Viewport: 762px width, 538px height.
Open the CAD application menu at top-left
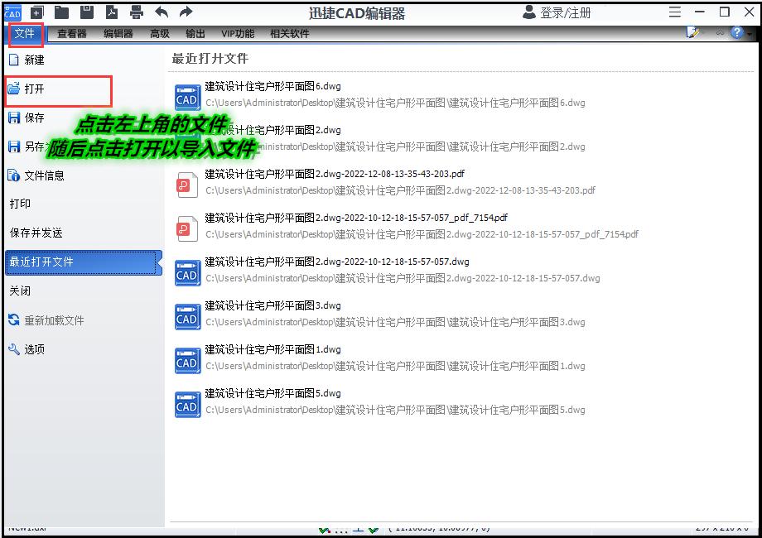(x=11, y=12)
